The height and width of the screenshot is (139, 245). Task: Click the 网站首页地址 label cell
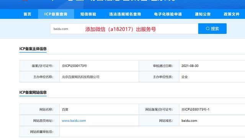[39, 121]
